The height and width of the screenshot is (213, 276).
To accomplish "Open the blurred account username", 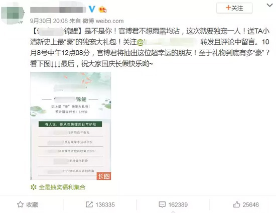I will click(x=58, y=10).
